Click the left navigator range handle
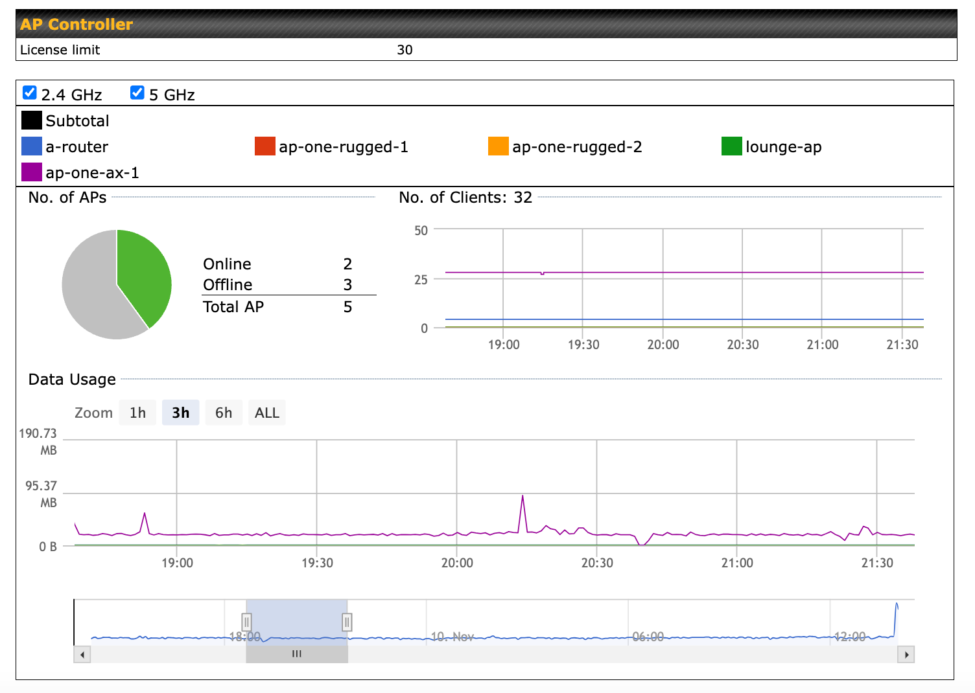The image size is (975, 693). (x=246, y=622)
